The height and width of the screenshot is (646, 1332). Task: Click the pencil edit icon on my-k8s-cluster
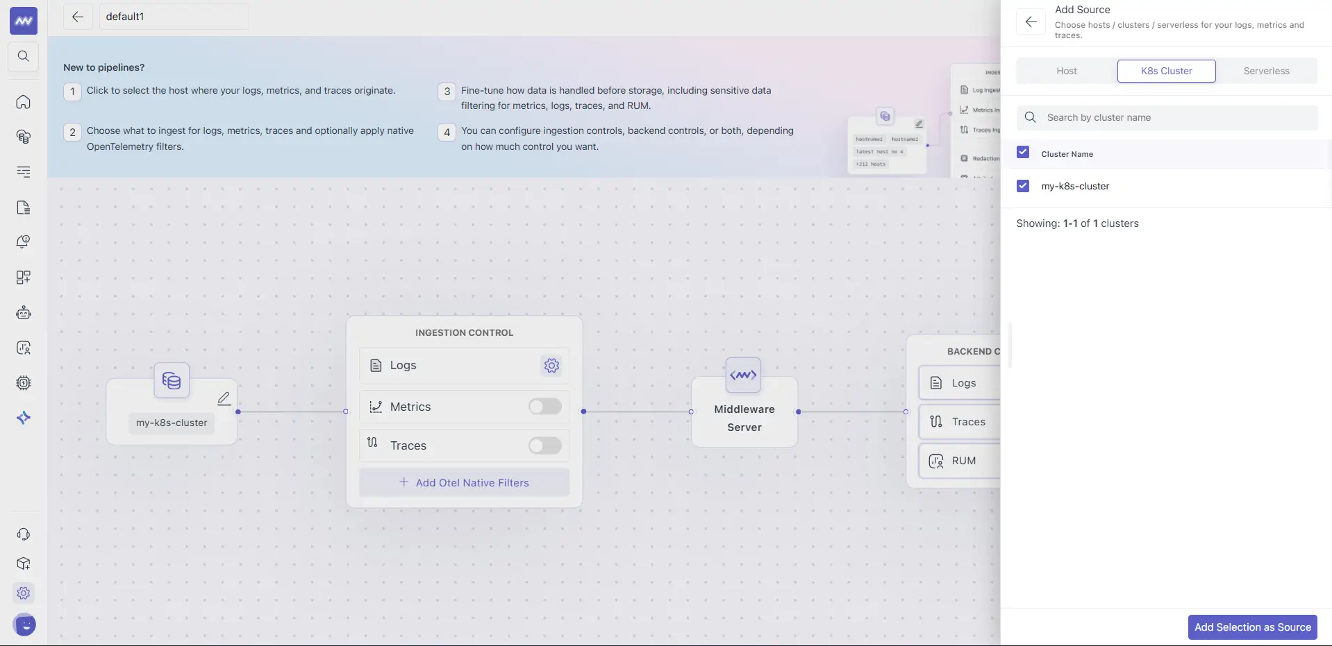coord(224,398)
